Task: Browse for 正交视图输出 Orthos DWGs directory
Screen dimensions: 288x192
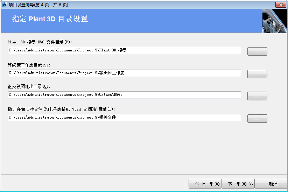Action: click(x=257, y=96)
